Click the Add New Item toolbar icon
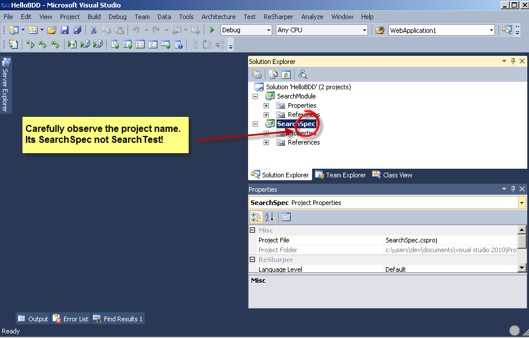This screenshot has width=529, height=338. click(x=33, y=30)
